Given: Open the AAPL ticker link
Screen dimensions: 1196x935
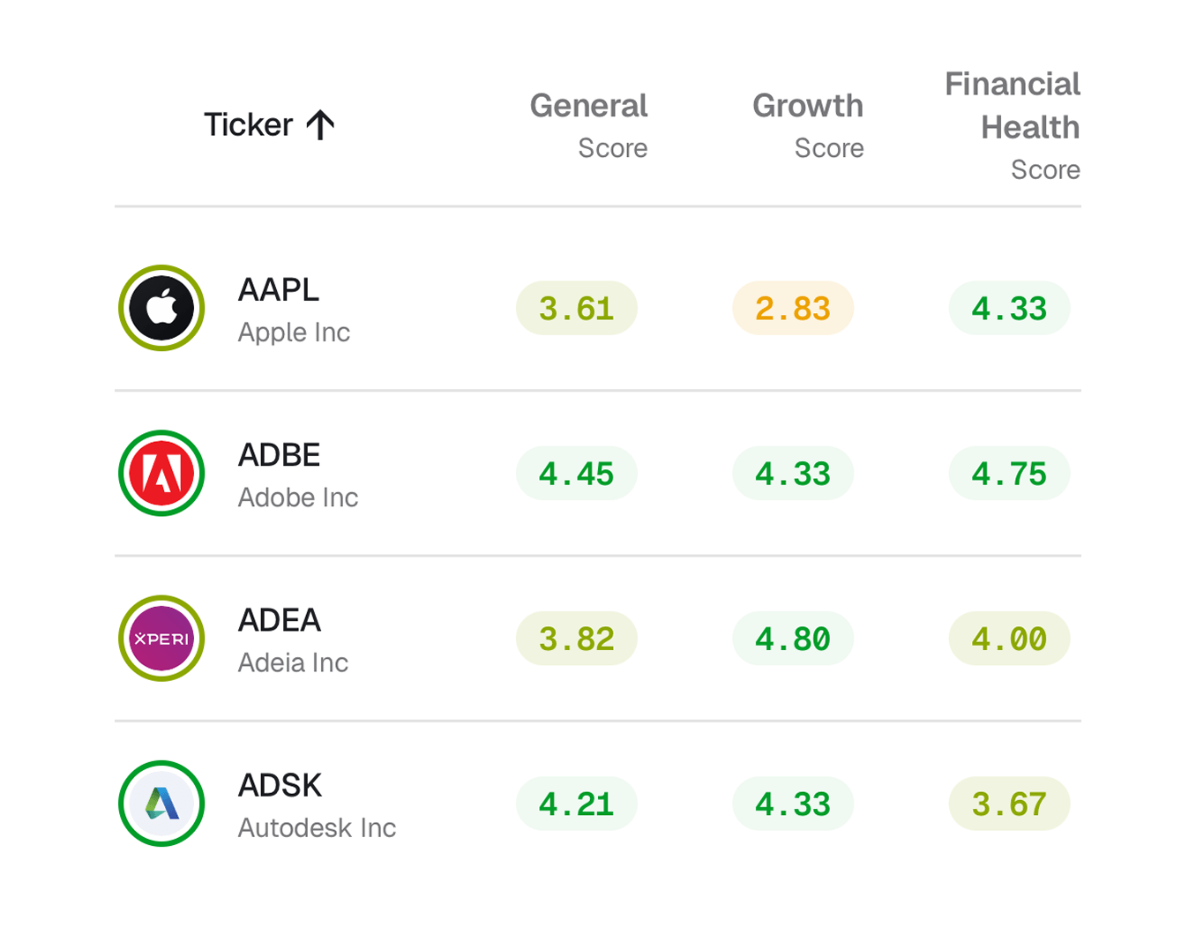Looking at the screenshot, I should 278,290.
